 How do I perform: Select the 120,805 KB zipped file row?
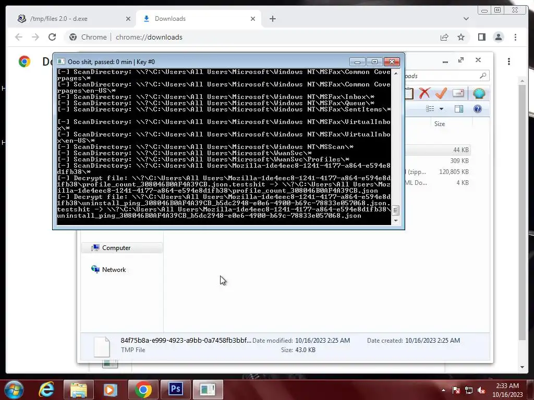[x=438, y=172]
